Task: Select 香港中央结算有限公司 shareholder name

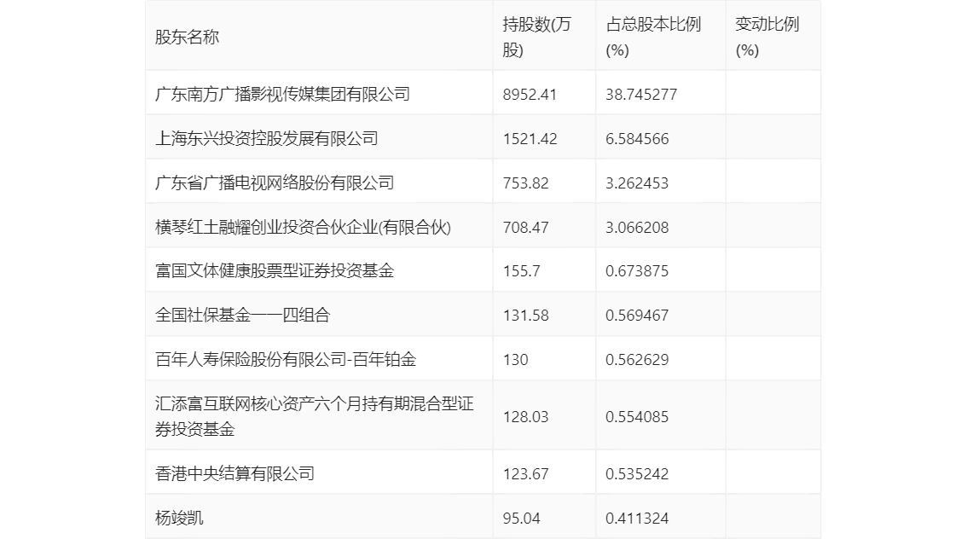Action: [x=235, y=473]
